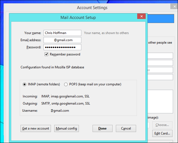Screen dimensions: 178x143
Task: Click the large text area in Account Settings
Action: pyautogui.click(x=160, y=102)
